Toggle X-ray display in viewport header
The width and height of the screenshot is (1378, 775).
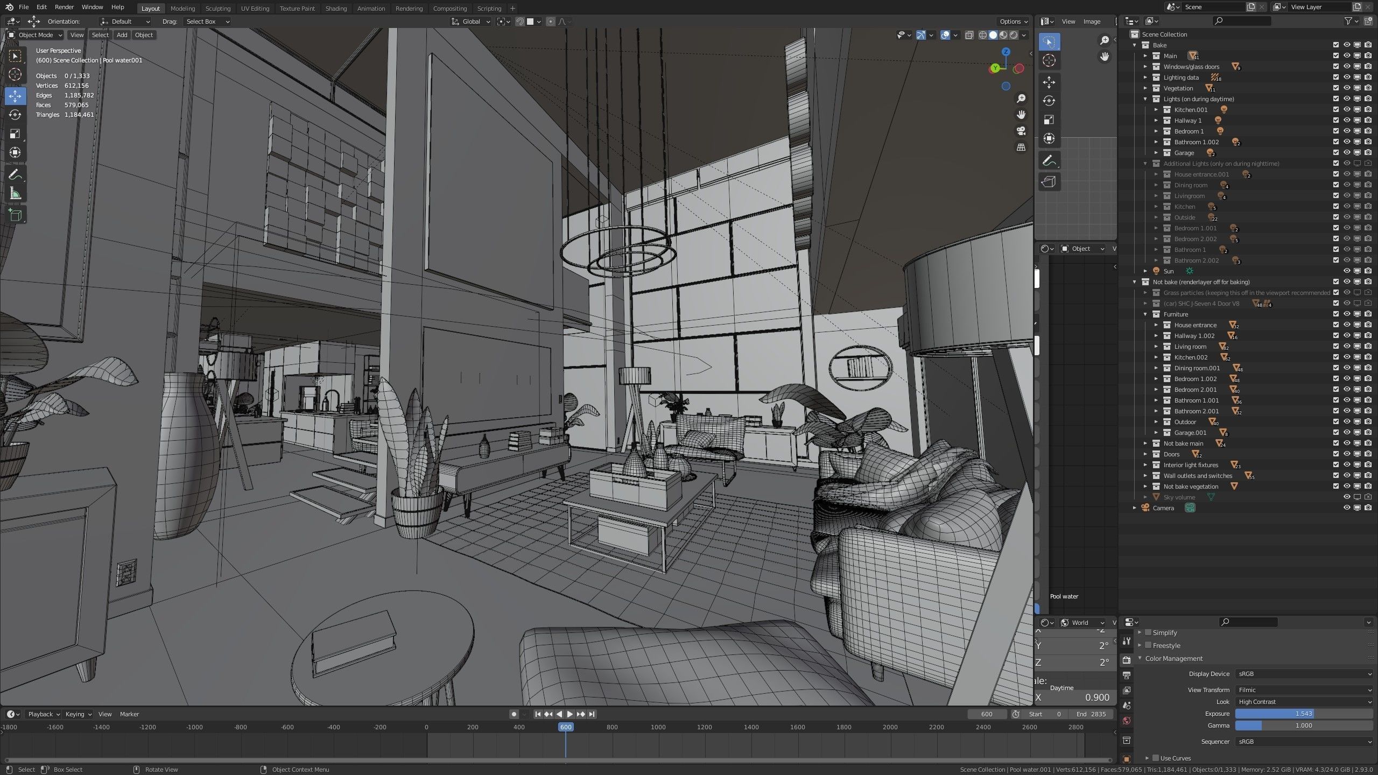[x=969, y=35]
